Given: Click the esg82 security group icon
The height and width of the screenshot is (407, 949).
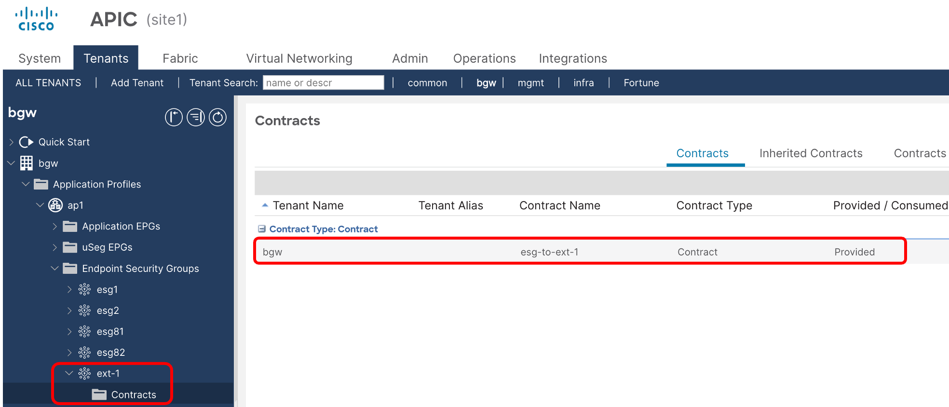Looking at the screenshot, I should click(84, 353).
